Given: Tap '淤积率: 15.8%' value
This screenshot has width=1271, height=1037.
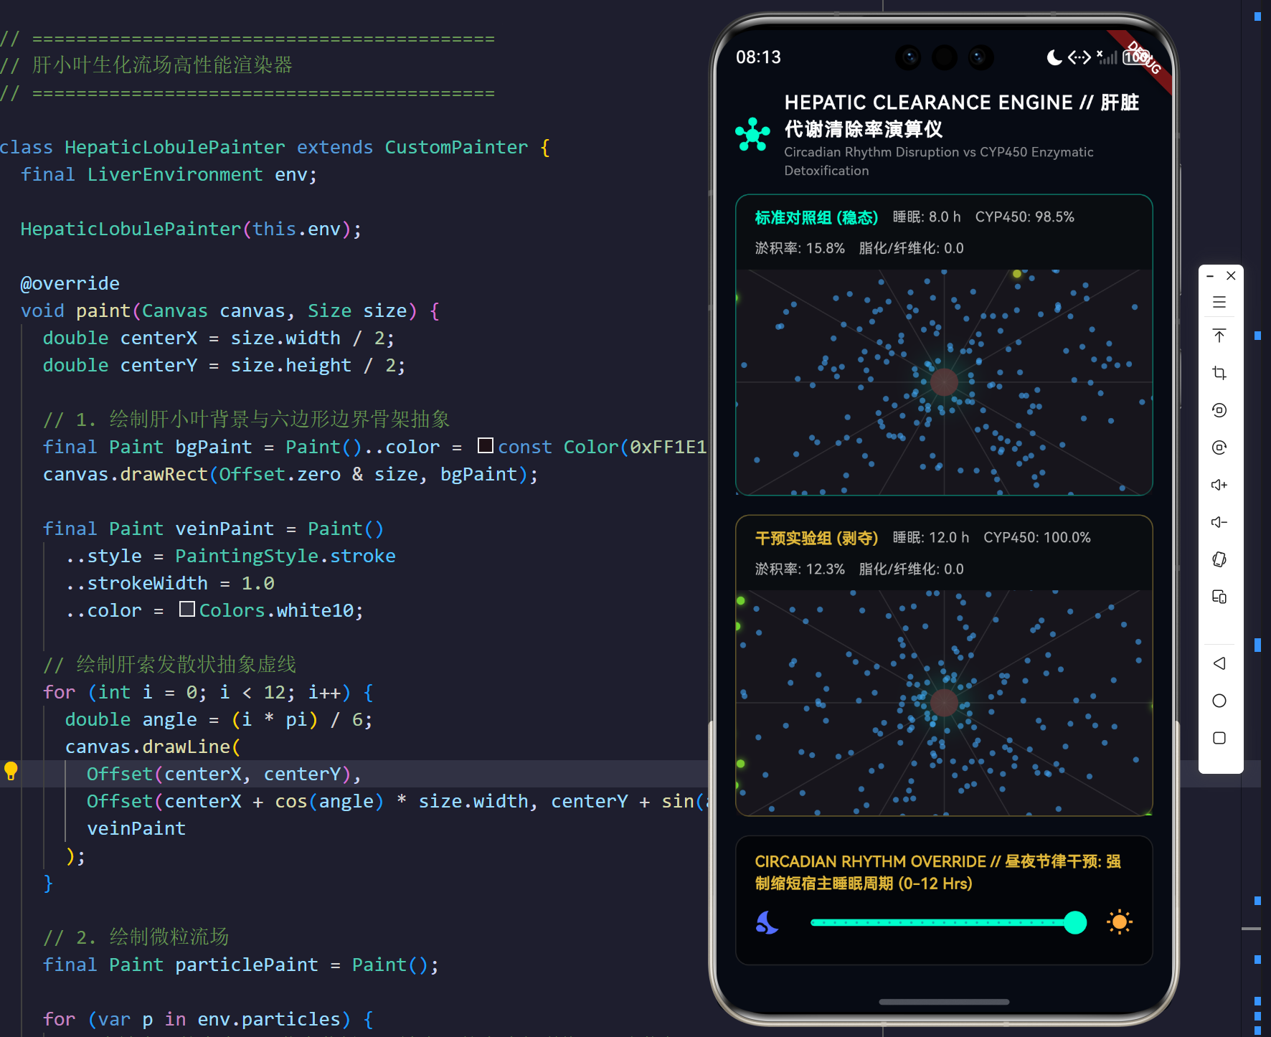Looking at the screenshot, I should coord(800,248).
